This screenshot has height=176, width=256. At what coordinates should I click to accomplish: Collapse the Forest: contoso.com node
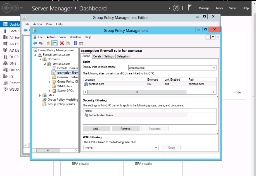click(35, 55)
